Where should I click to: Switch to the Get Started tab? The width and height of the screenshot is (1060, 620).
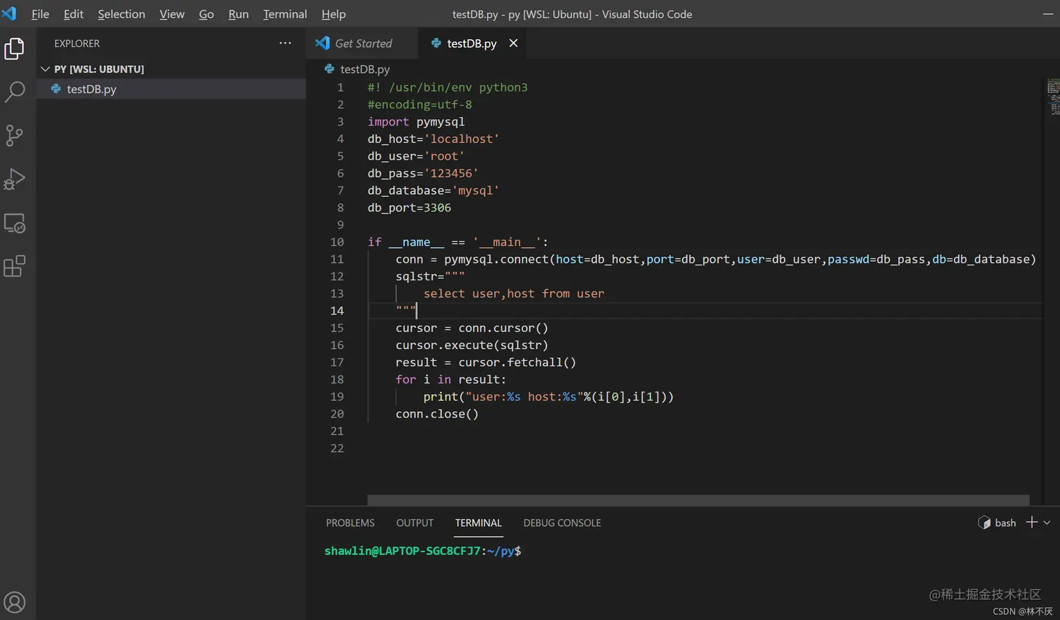(x=362, y=43)
